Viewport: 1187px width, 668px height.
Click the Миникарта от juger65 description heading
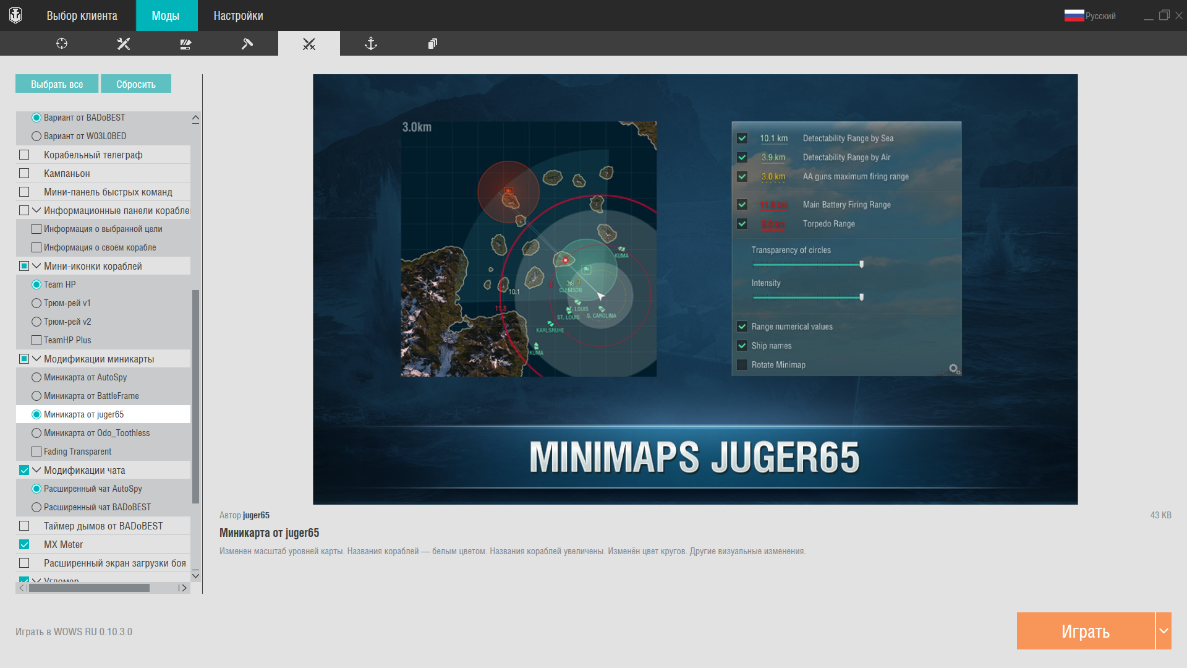click(269, 533)
